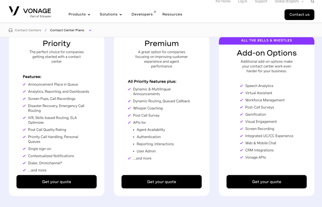322x207 pixels.
Task: Click the Vonage logo
Action: 30,12
